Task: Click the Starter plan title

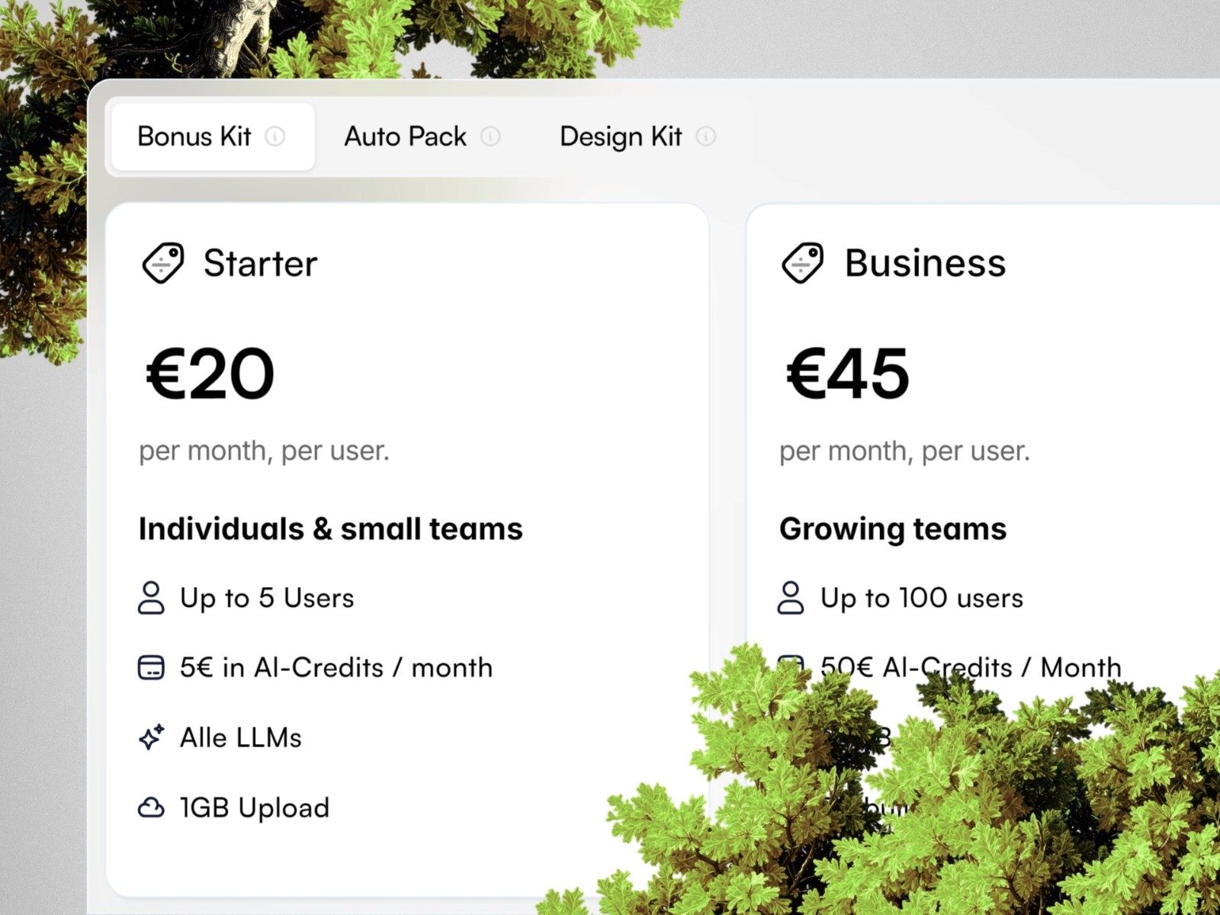Action: 260,264
